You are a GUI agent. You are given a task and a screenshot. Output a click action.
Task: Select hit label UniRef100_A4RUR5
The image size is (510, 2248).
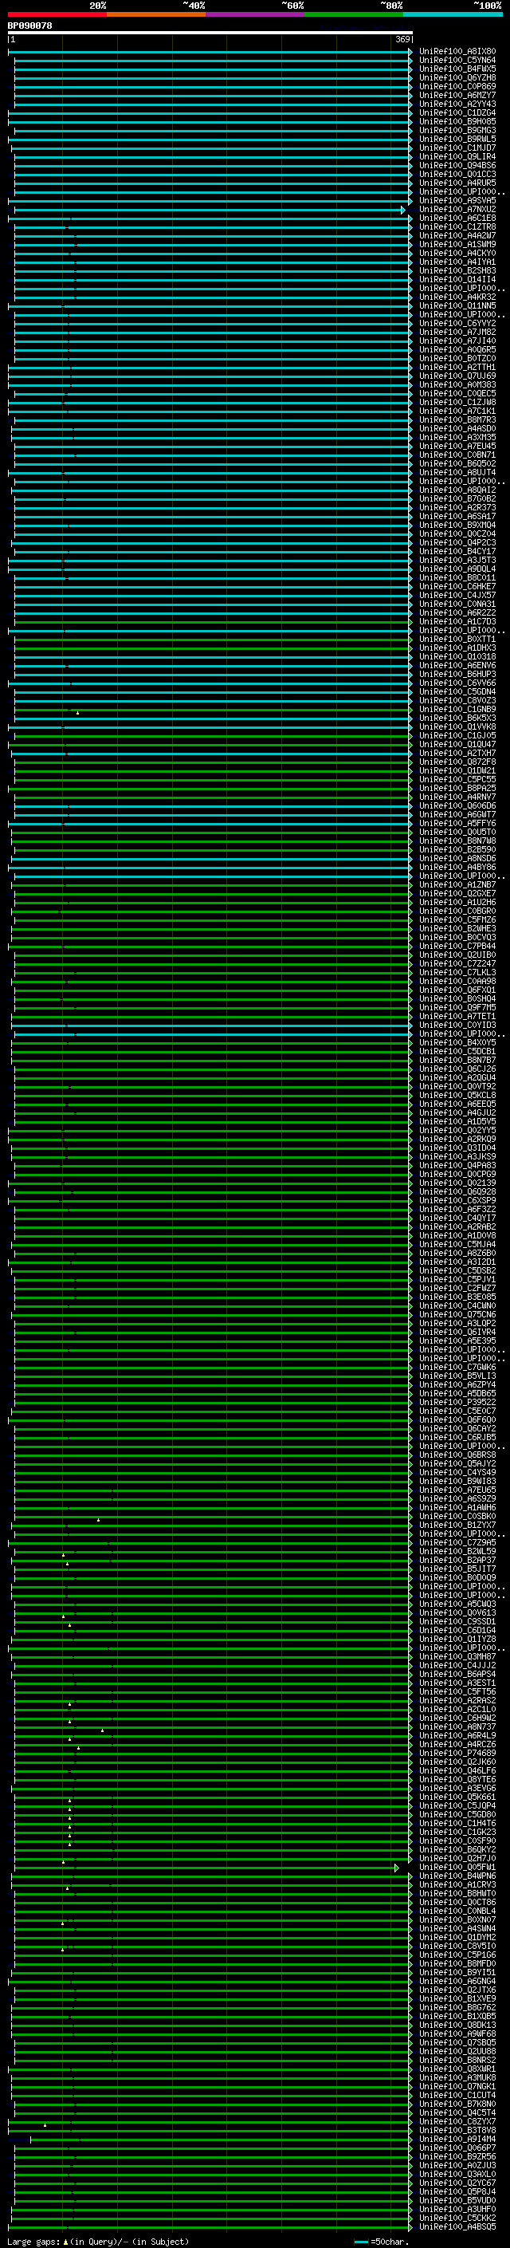[457, 183]
